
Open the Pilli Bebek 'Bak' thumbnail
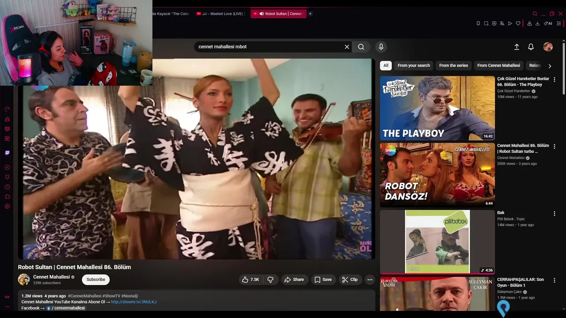coord(437,242)
